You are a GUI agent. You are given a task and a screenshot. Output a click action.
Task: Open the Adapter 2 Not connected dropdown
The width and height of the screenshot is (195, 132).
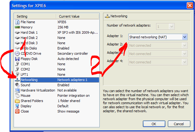[185, 45]
